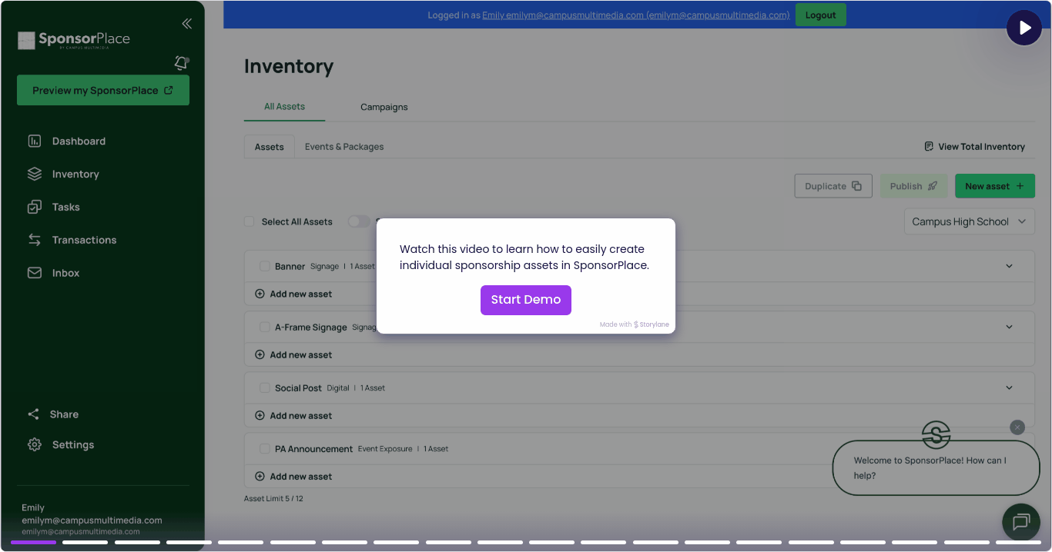Click the Share icon in sidebar

tap(33, 414)
